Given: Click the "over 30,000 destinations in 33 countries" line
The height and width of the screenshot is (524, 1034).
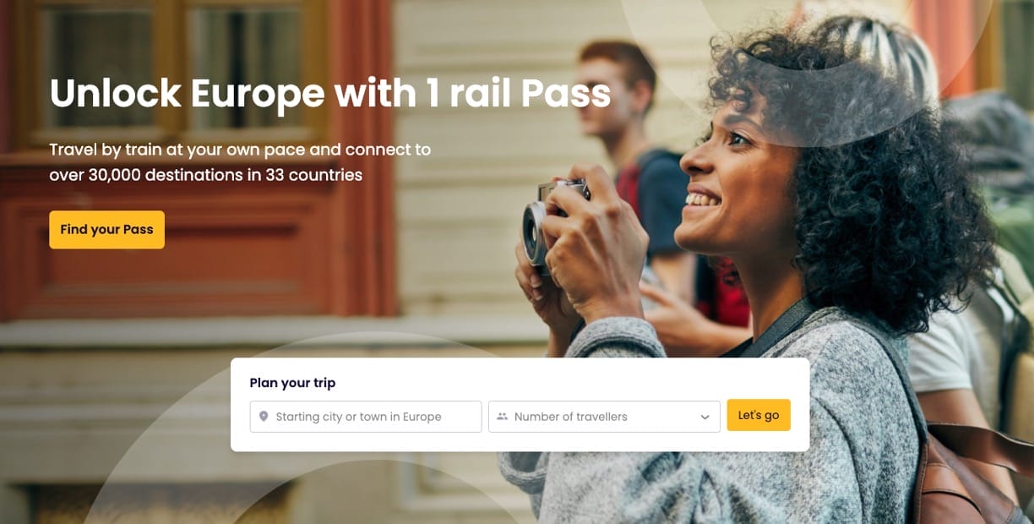Looking at the screenshot, I should point(205,175).
